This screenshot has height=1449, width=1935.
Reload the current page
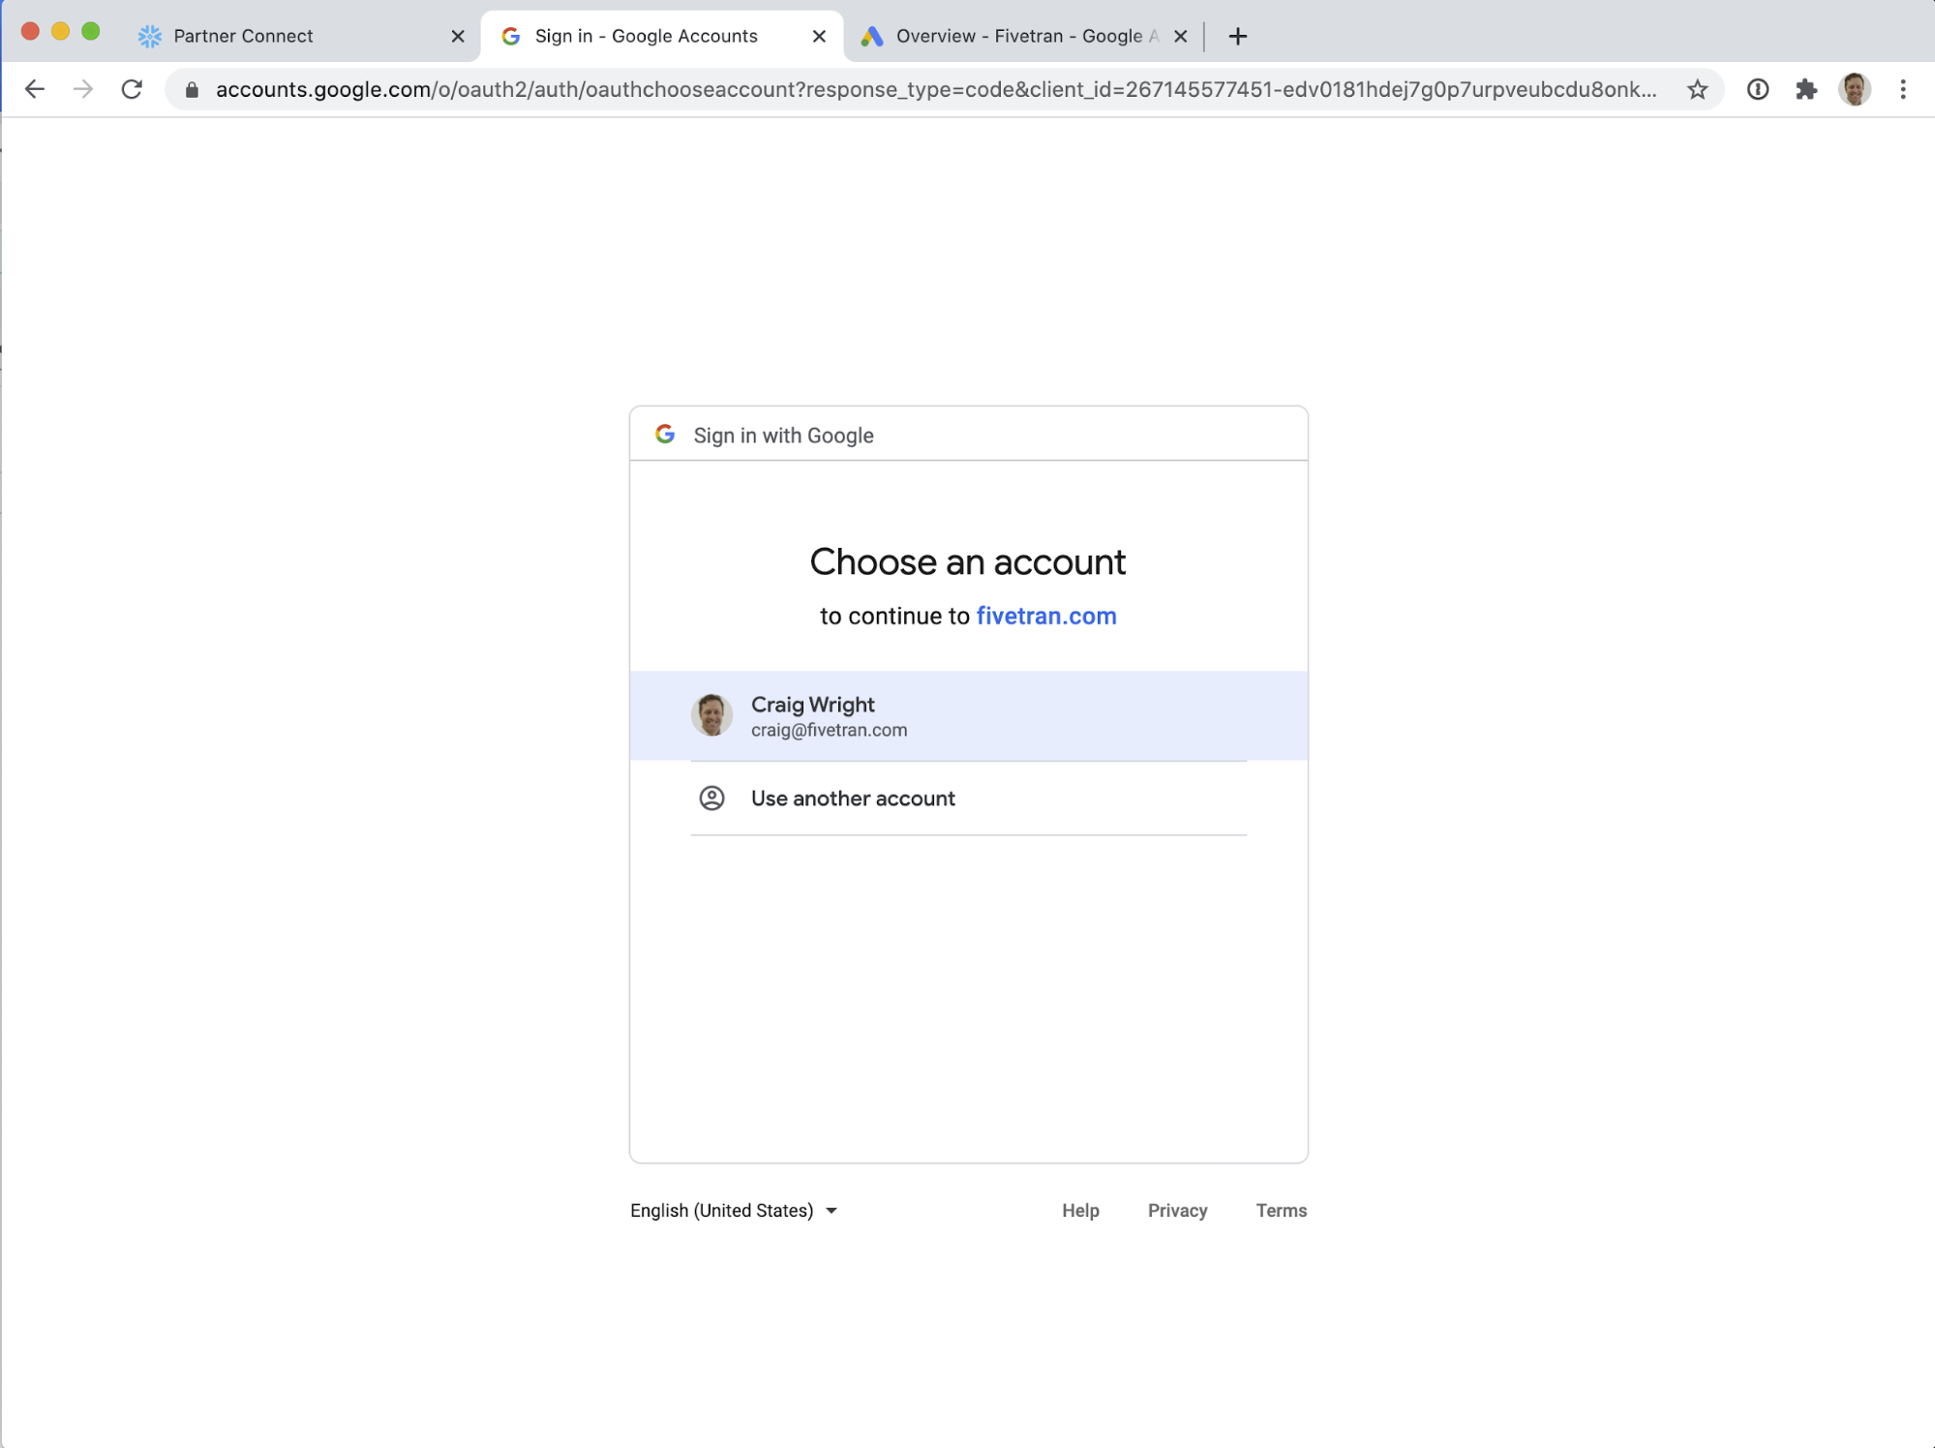pos(132,89)
